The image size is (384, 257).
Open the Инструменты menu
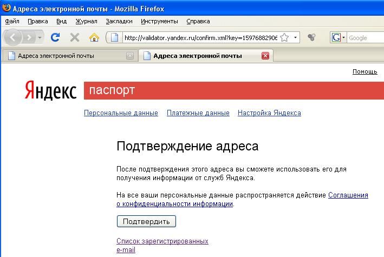(x=159, y=21)
